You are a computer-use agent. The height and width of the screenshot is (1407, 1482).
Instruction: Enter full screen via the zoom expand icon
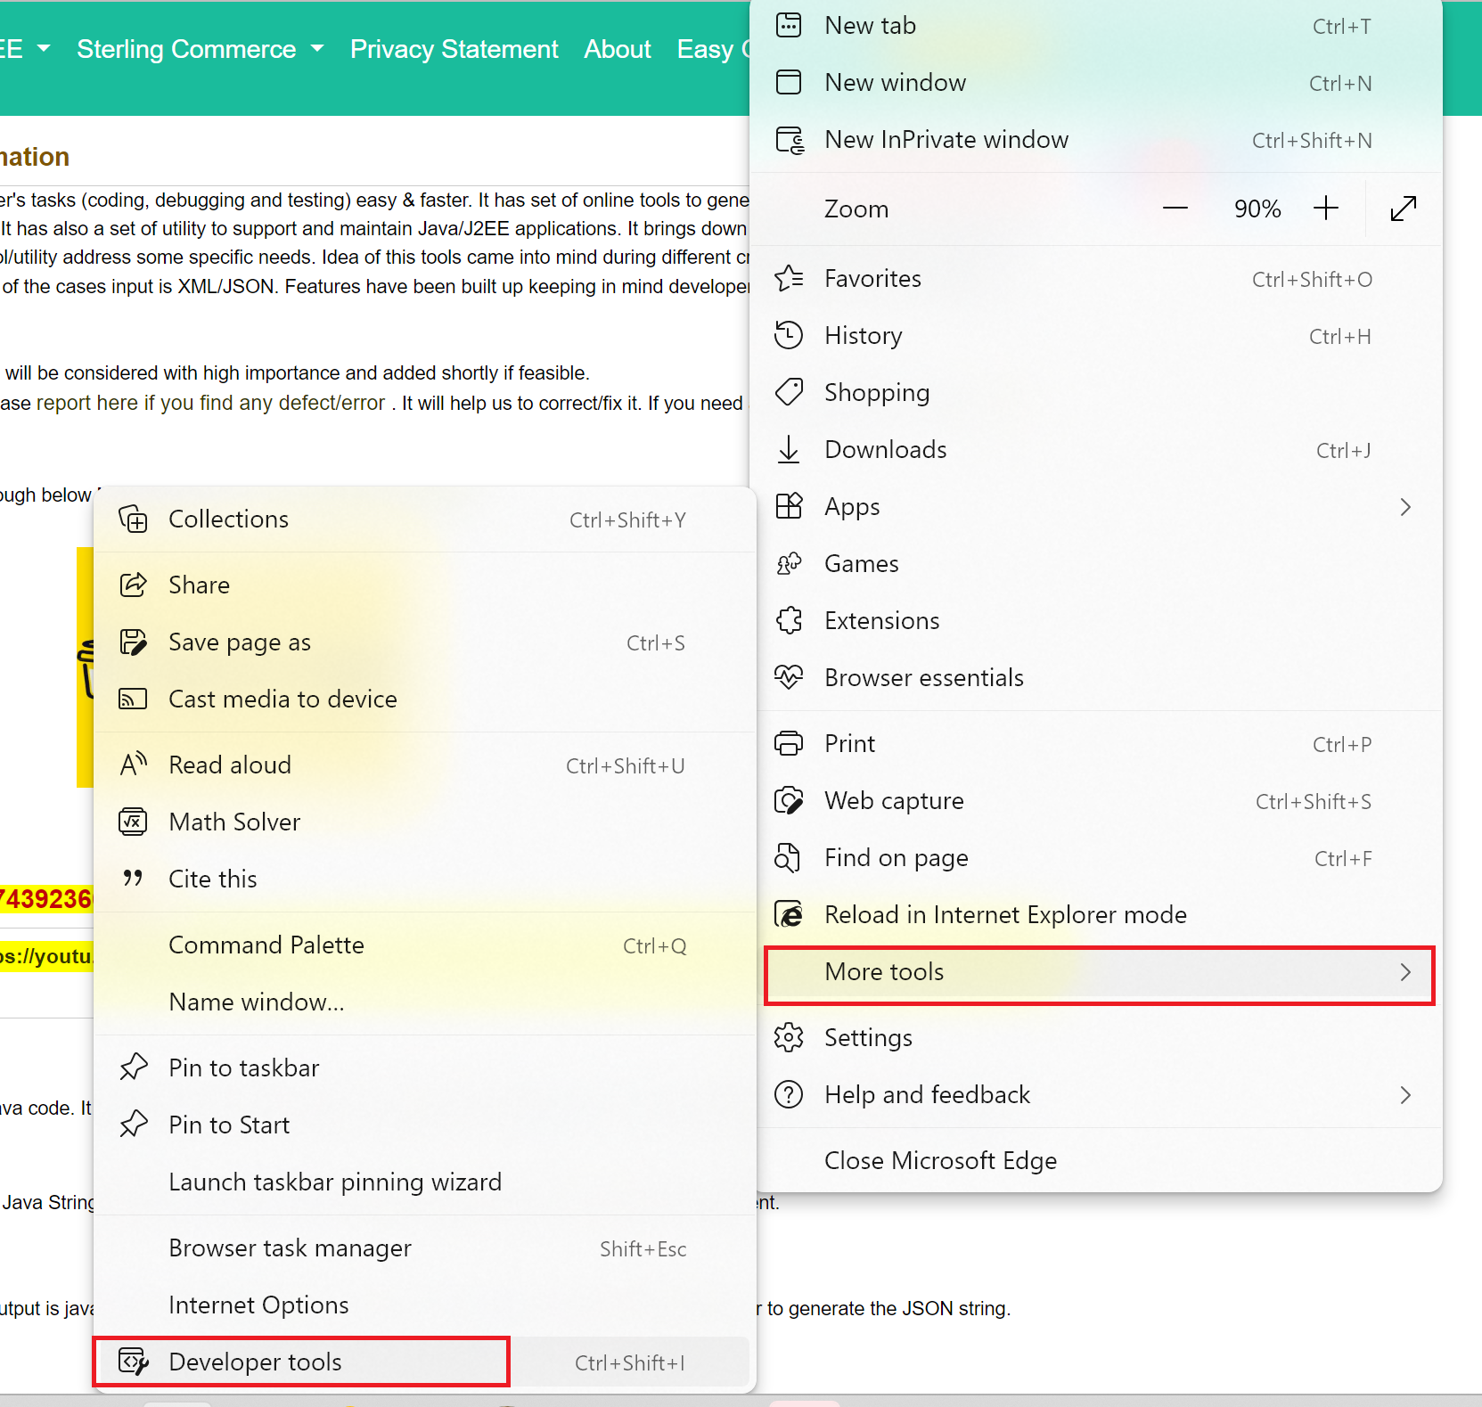coord(1404,209)
